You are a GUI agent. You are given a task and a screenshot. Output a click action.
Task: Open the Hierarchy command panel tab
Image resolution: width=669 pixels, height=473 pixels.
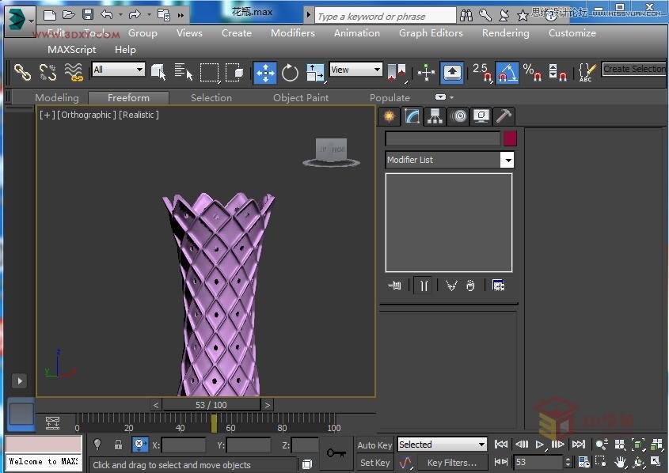click(435, 117)
